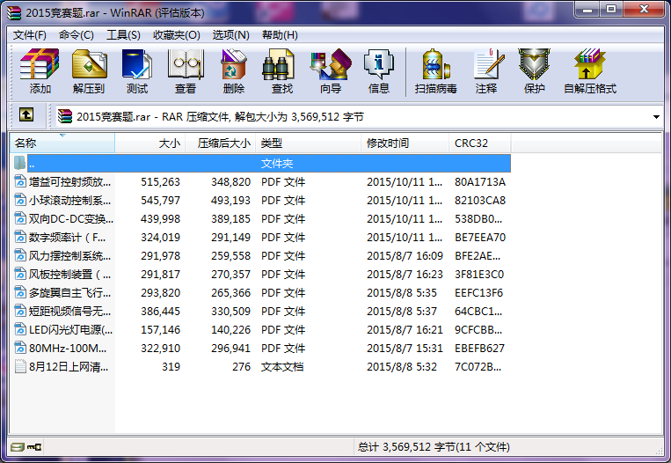671x463 pixels.
Task: Select file 80MHz-100M...
Action: [68, 348]
